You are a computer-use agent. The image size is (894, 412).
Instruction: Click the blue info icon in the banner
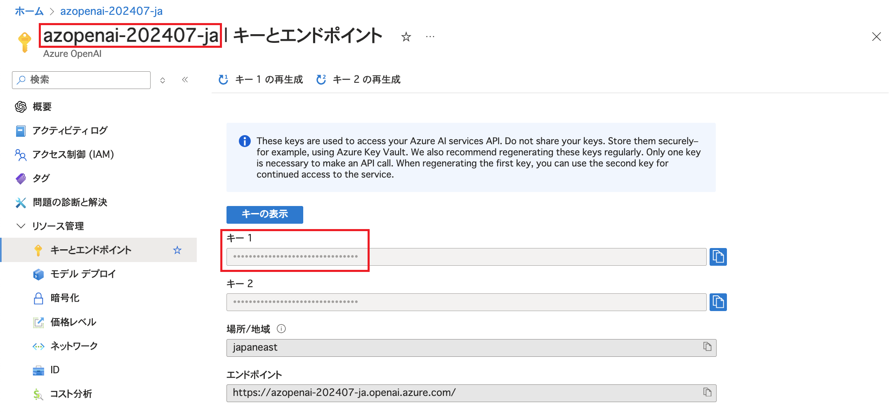pyautogui.click(x=245, y=141)
